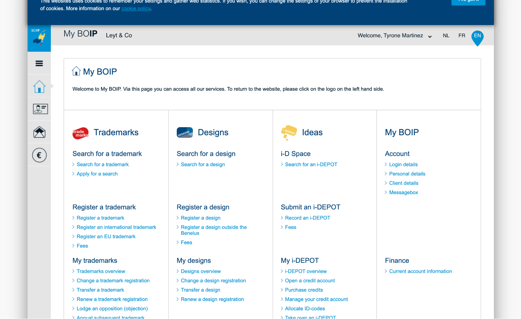The width and height of the screenshot is (521, 319).
Task: Select the home icon in sidebar
Action: 39,86
